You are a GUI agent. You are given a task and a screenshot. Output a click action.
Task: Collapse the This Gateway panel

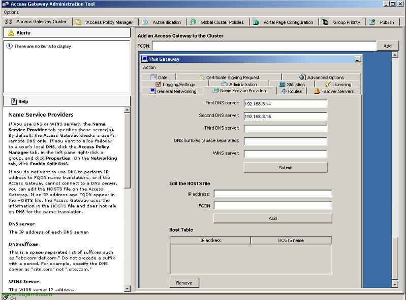click(358, 59)
